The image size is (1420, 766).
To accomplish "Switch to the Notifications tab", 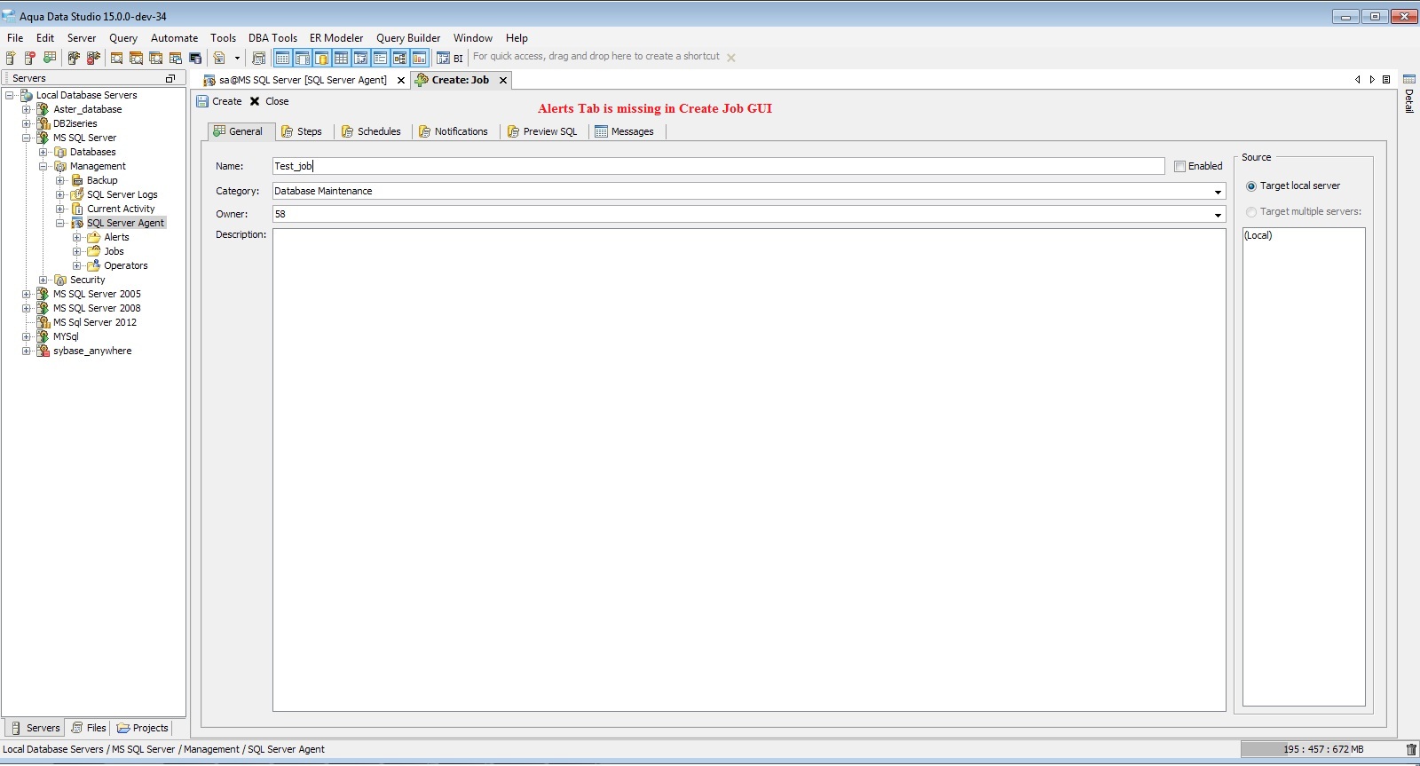I will 454,131.
